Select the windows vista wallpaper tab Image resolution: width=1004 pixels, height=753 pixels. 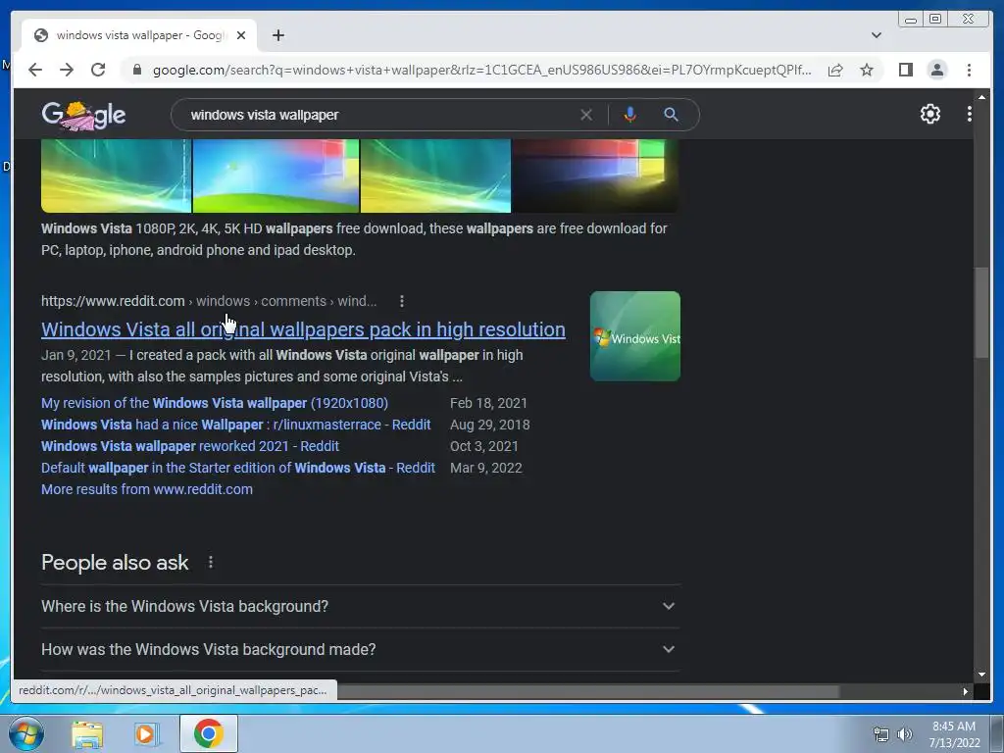coord(139,35)
